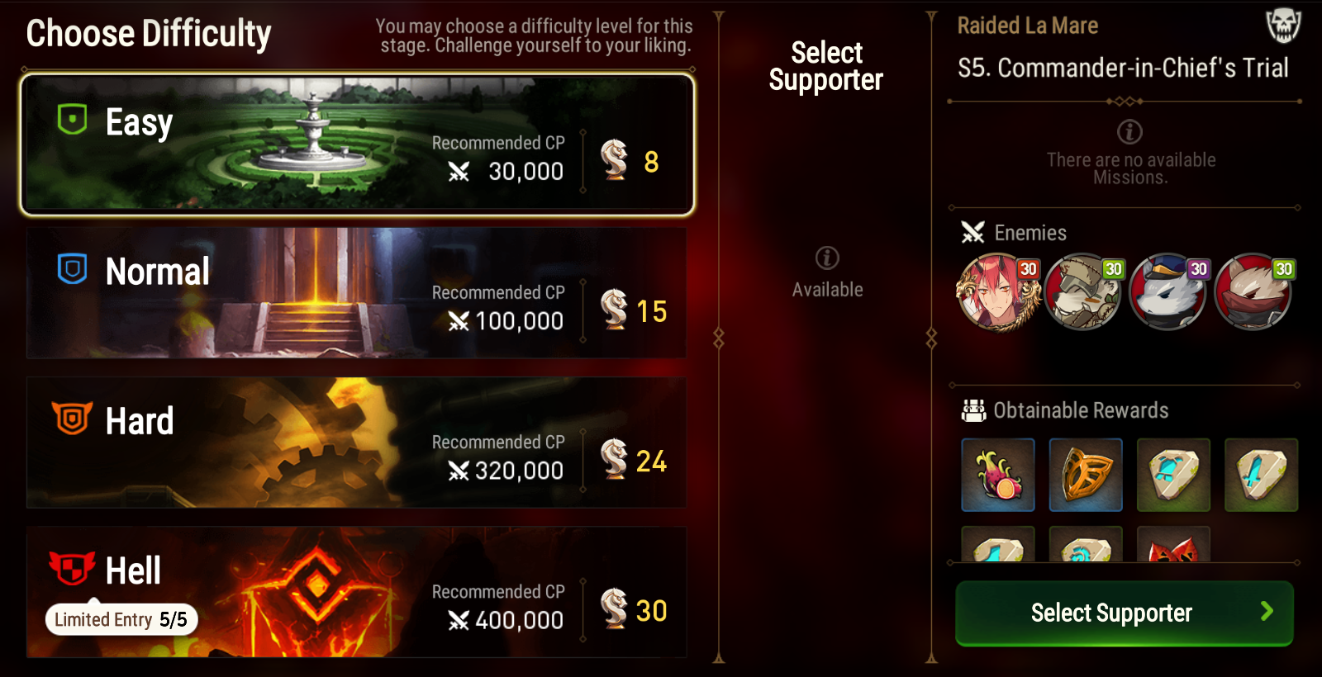Screen dimensions: 1322x677
Task: View the armored knight enemy portrait
Action: [1083, 291]
